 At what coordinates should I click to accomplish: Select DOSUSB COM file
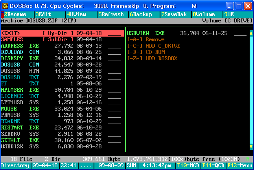click(x=61, y=65)
